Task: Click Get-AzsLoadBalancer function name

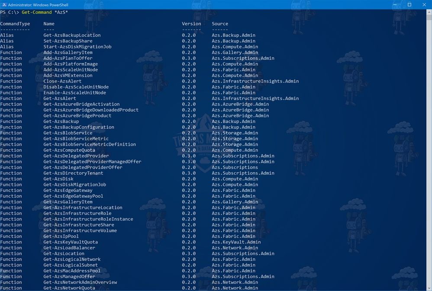Action: (x=69, y=248)
